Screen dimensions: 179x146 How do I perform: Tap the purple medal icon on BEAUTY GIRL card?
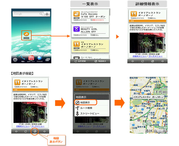[x=76, y=29]
